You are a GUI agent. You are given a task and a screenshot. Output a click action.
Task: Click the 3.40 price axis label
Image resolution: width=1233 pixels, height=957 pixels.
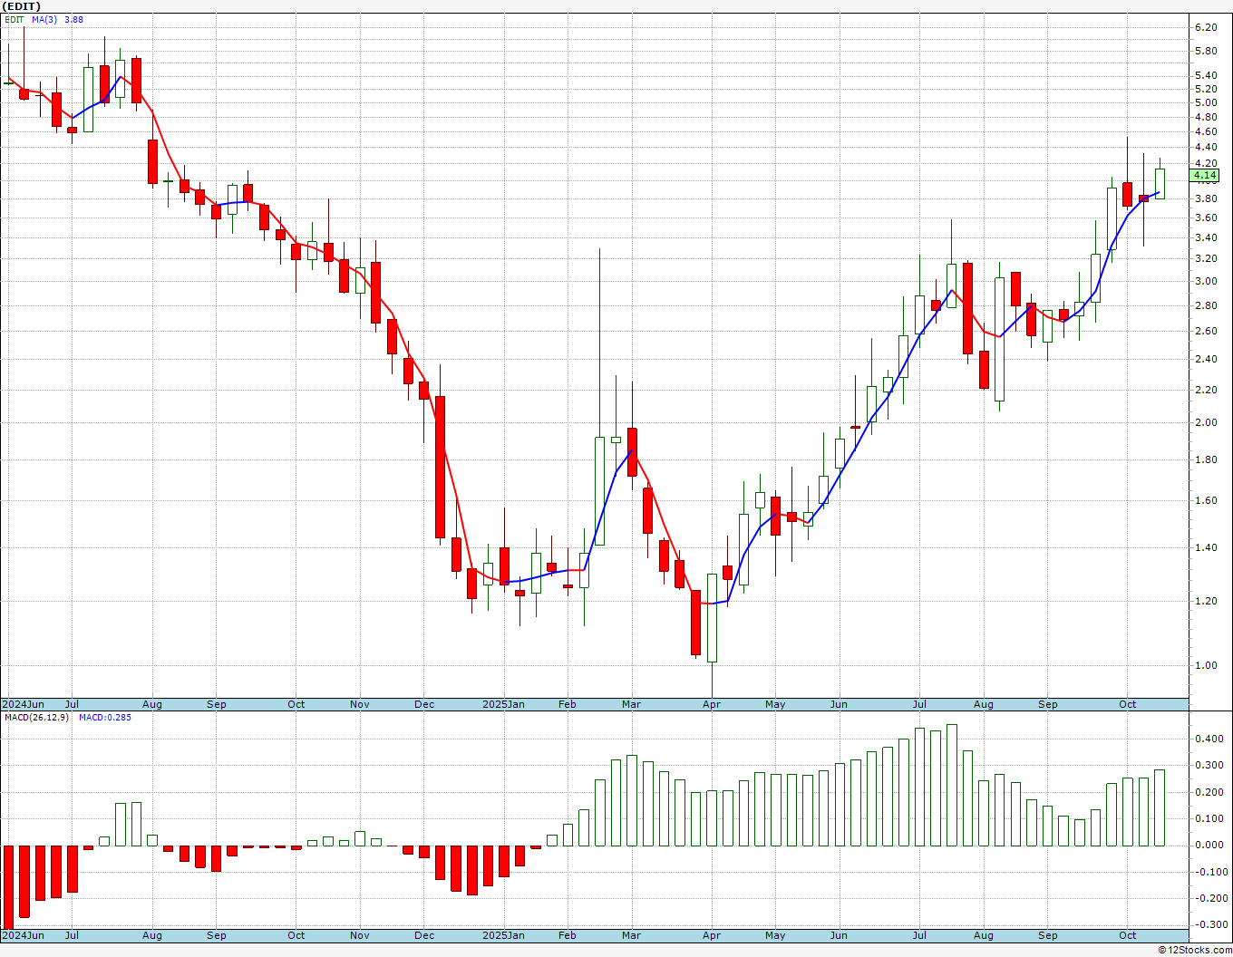point(1205,237)
